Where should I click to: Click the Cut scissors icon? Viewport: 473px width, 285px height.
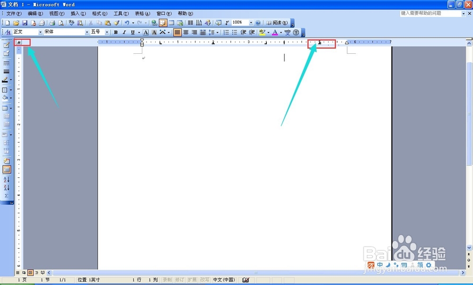(x=90, y=23)
